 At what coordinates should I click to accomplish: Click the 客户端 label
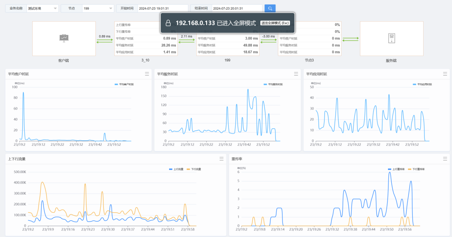(x=64, y=61)
